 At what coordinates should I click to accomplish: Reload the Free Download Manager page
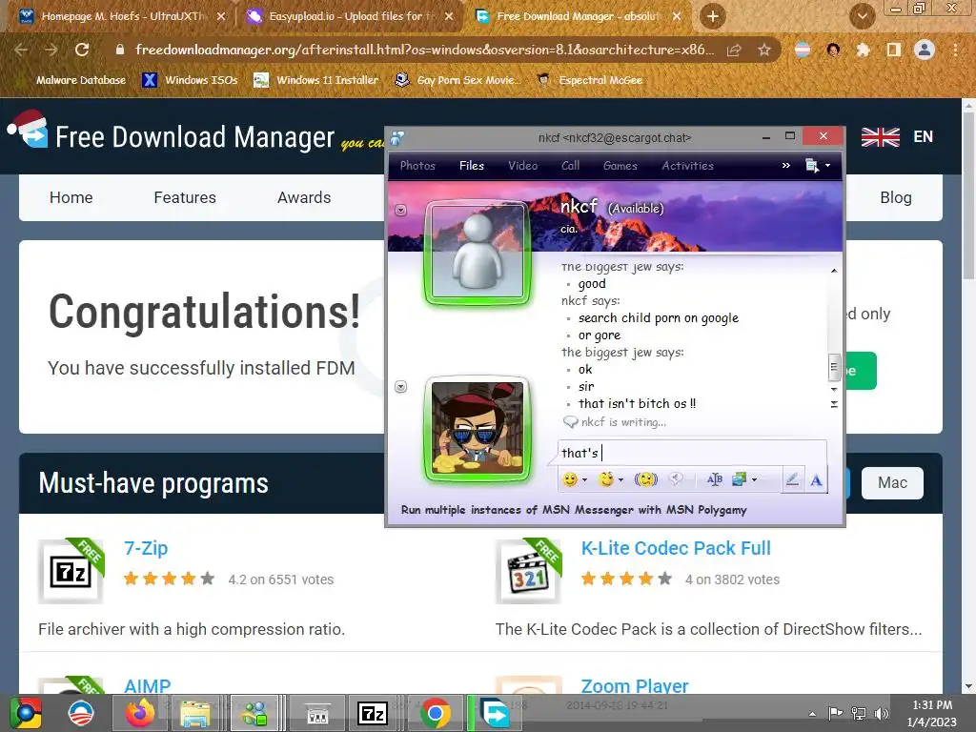point(82,50)
